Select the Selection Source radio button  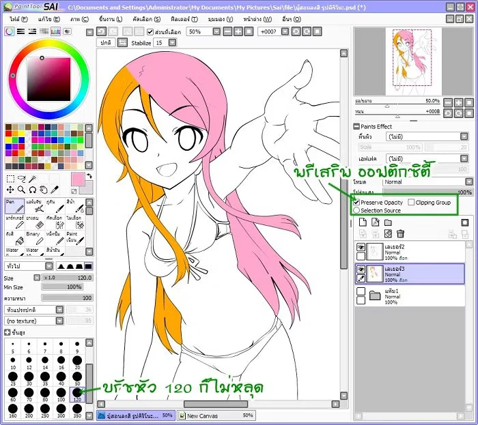point(356,211)
